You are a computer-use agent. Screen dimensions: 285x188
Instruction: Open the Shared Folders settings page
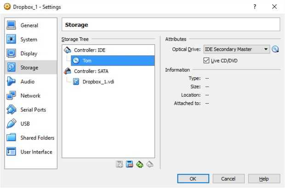point(37,138)
